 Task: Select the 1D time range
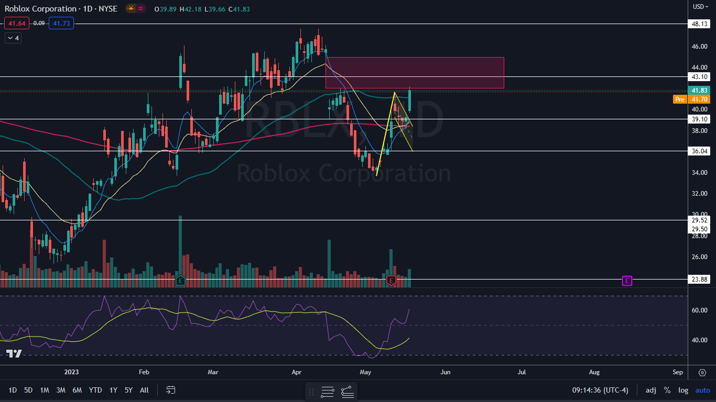pos(13,390)
